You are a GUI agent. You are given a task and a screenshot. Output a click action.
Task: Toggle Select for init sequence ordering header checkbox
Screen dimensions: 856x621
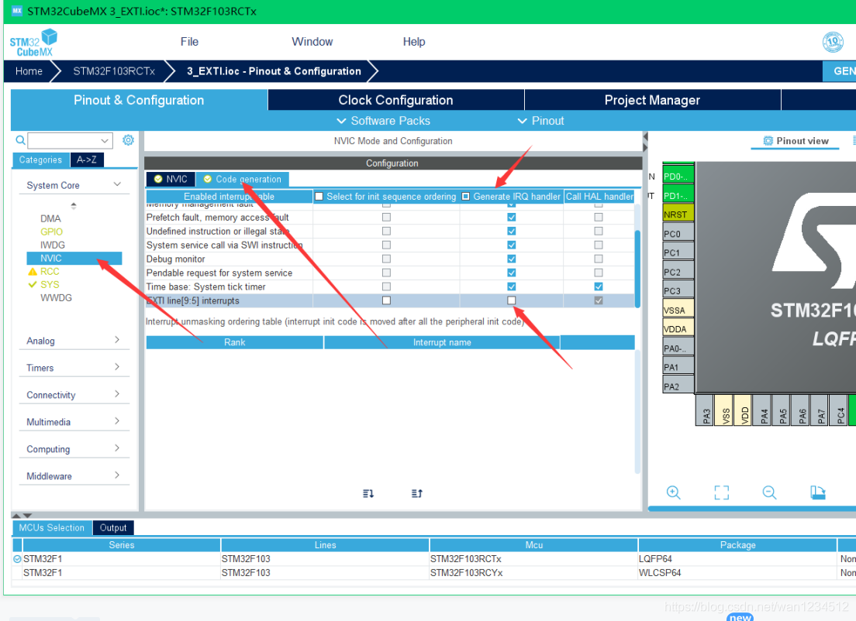pyautogui.click(x=319, y=197)
